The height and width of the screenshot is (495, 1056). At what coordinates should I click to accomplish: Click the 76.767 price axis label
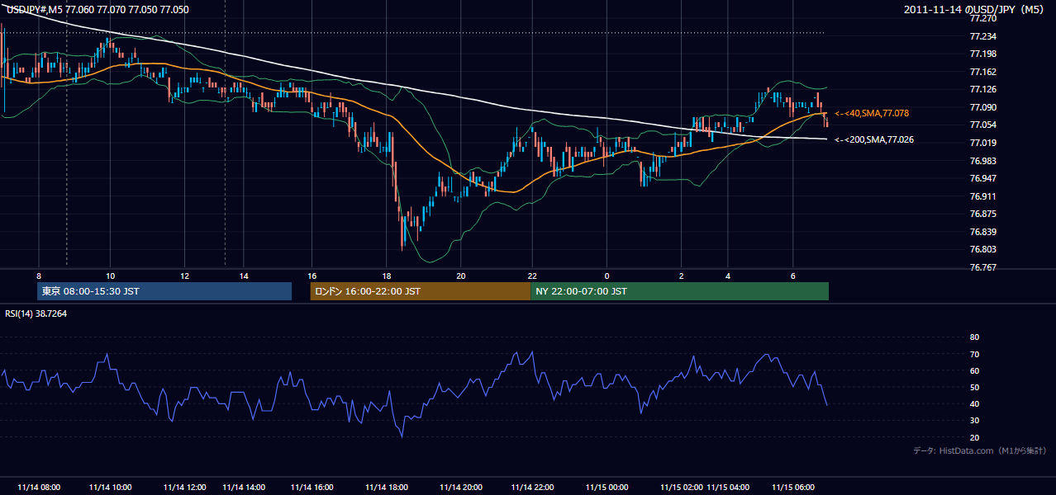point(982,267)
